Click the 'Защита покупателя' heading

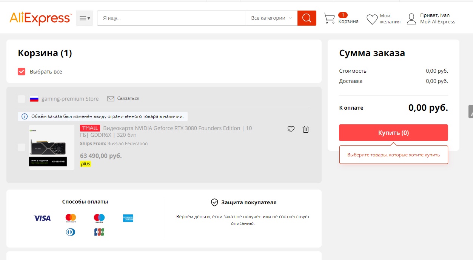(249, 202)
